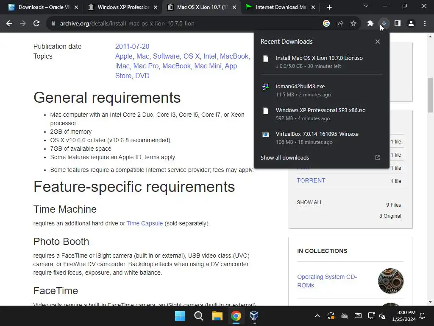
Task: Toggle the Chrome downloads toolbar icon
Action: pos(384,24)
